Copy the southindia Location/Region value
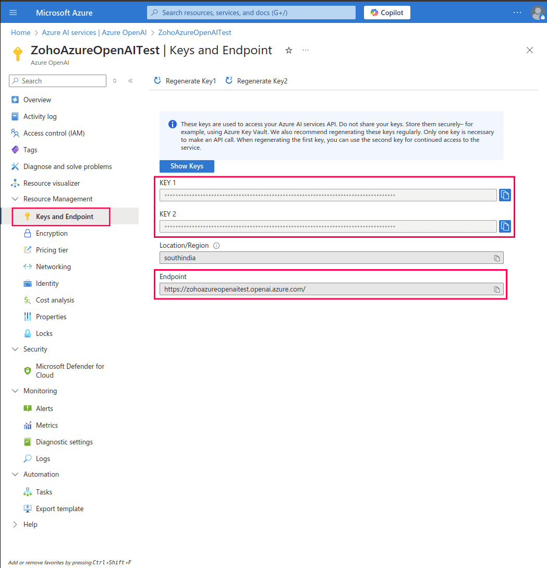547x568 pixels. point(496,258)
